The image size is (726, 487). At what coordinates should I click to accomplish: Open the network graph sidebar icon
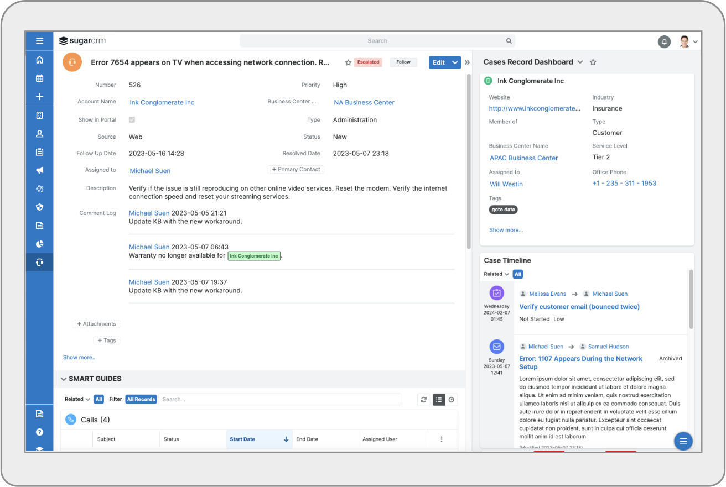(39, 189)
